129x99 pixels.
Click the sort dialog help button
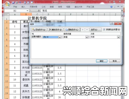point(112,24)
